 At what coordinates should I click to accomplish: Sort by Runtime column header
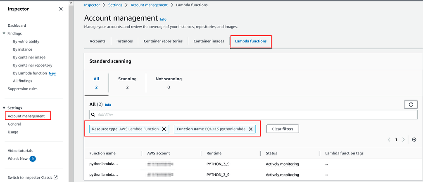click(214, 153)
